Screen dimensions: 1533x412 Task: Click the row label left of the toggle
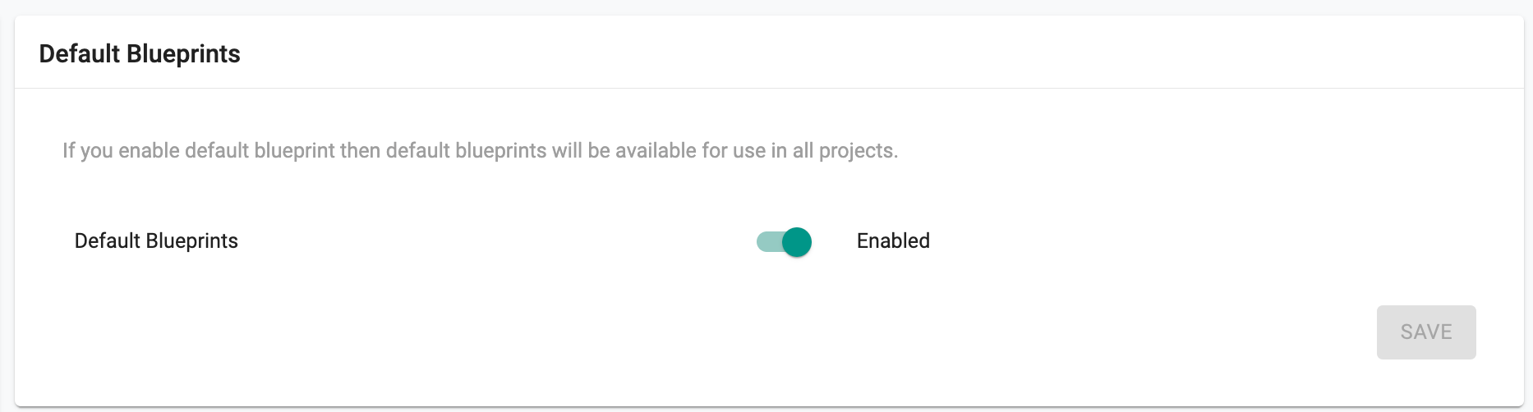tap(156, 241)
